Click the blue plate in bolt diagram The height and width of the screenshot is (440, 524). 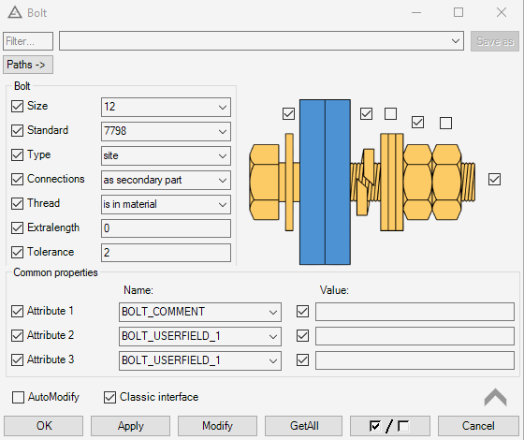click(x=325, y=182)
